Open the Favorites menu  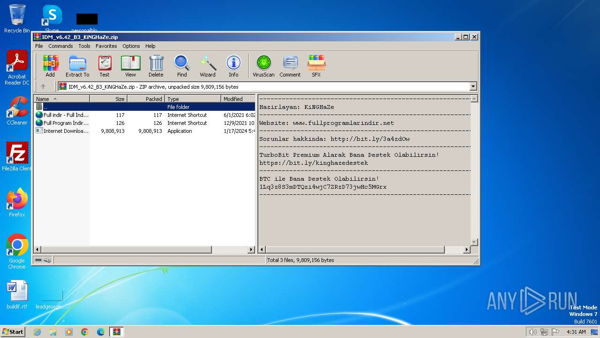point(106,46)
